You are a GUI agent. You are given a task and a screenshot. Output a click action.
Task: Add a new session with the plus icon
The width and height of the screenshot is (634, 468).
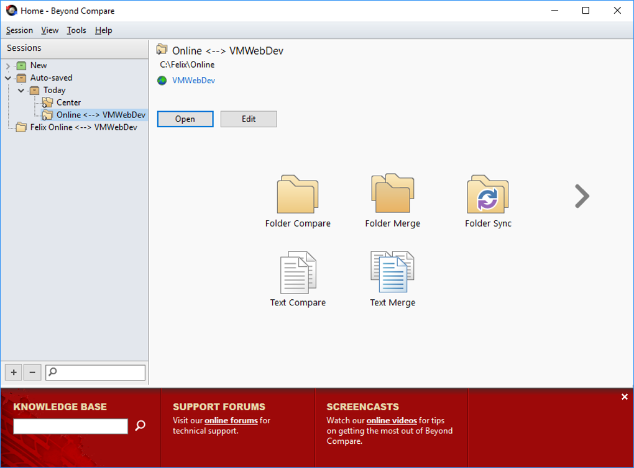[x=12, y=372]
